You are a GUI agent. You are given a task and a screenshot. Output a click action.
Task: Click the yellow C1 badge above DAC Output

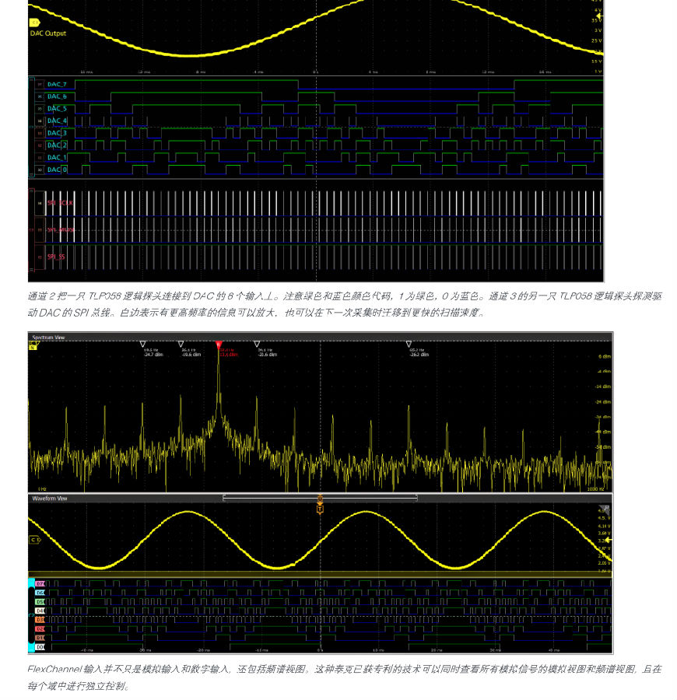[34, 22]
